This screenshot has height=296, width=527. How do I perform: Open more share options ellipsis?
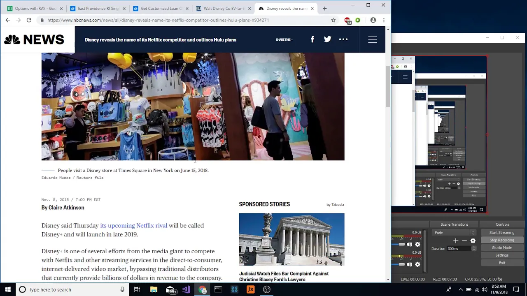[343, 39]
